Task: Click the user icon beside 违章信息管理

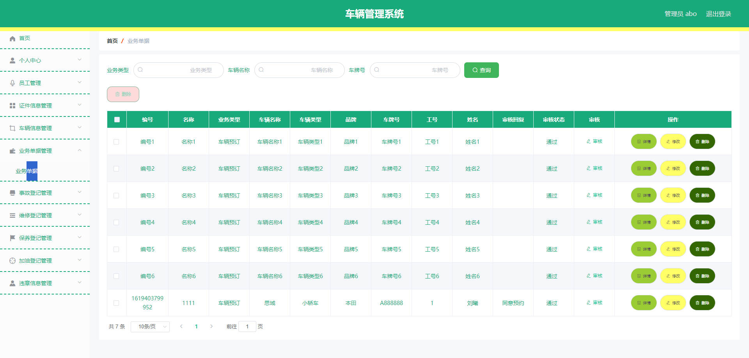Action: (x=12, y=283)
